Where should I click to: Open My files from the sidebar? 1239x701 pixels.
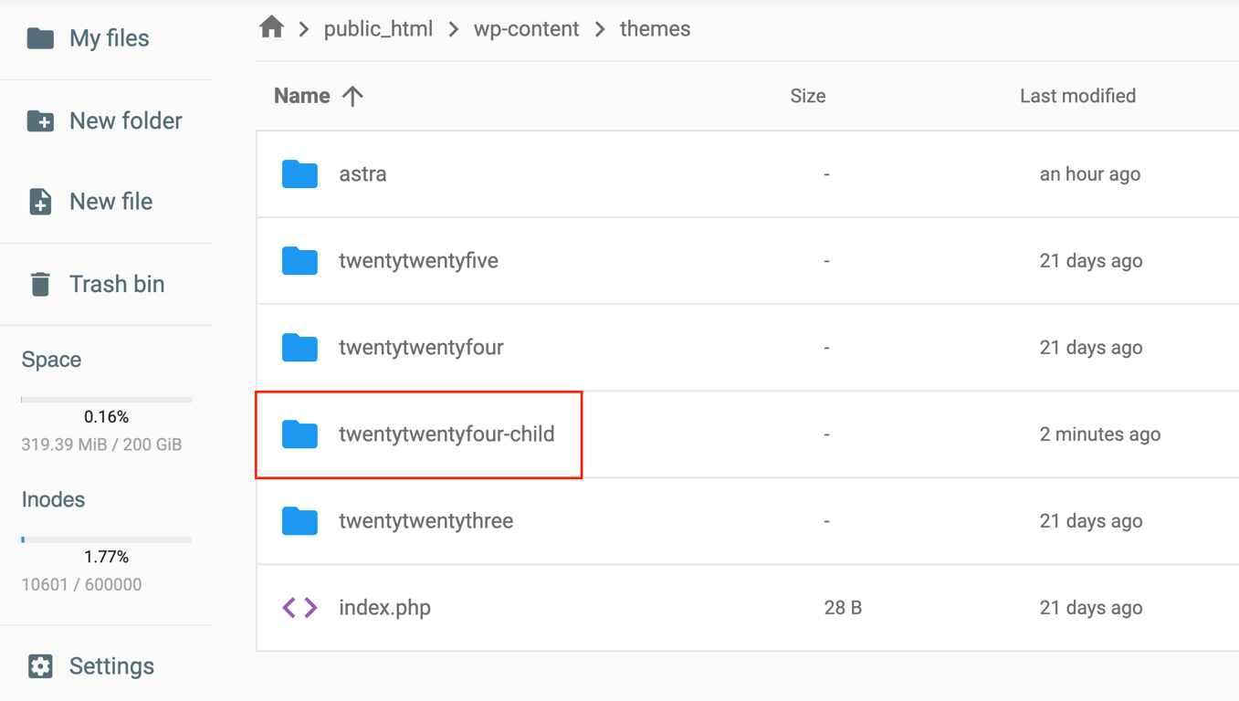[40, 37]
